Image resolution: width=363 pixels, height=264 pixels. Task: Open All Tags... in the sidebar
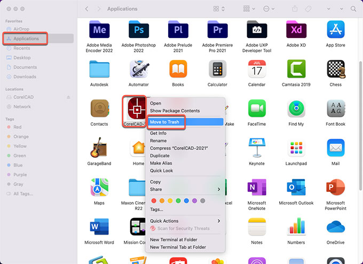(x=38, y=194)
